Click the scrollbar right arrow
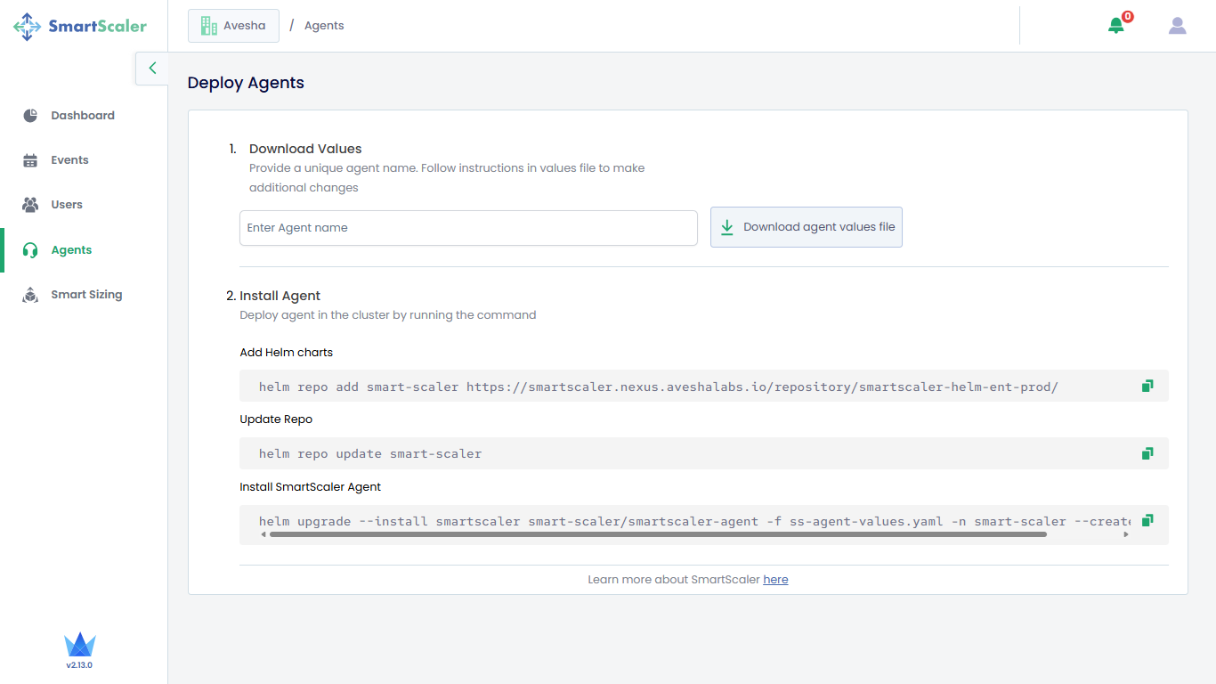Viewport: 1216px width, 684px height. [x=1126, y=534]
